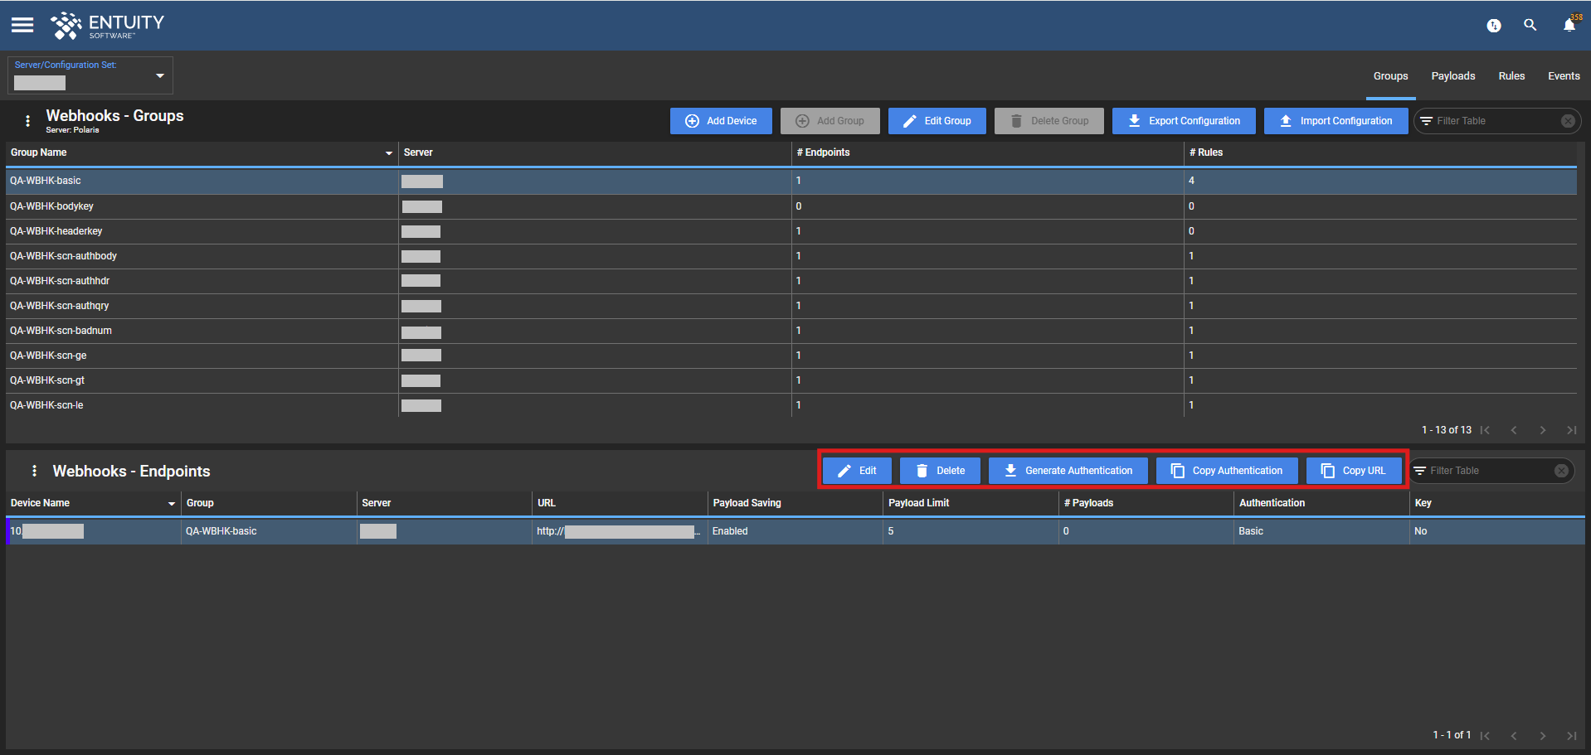Click Export Configuration button
This screenshot has height=755, width=1591.
[1184, 121]
